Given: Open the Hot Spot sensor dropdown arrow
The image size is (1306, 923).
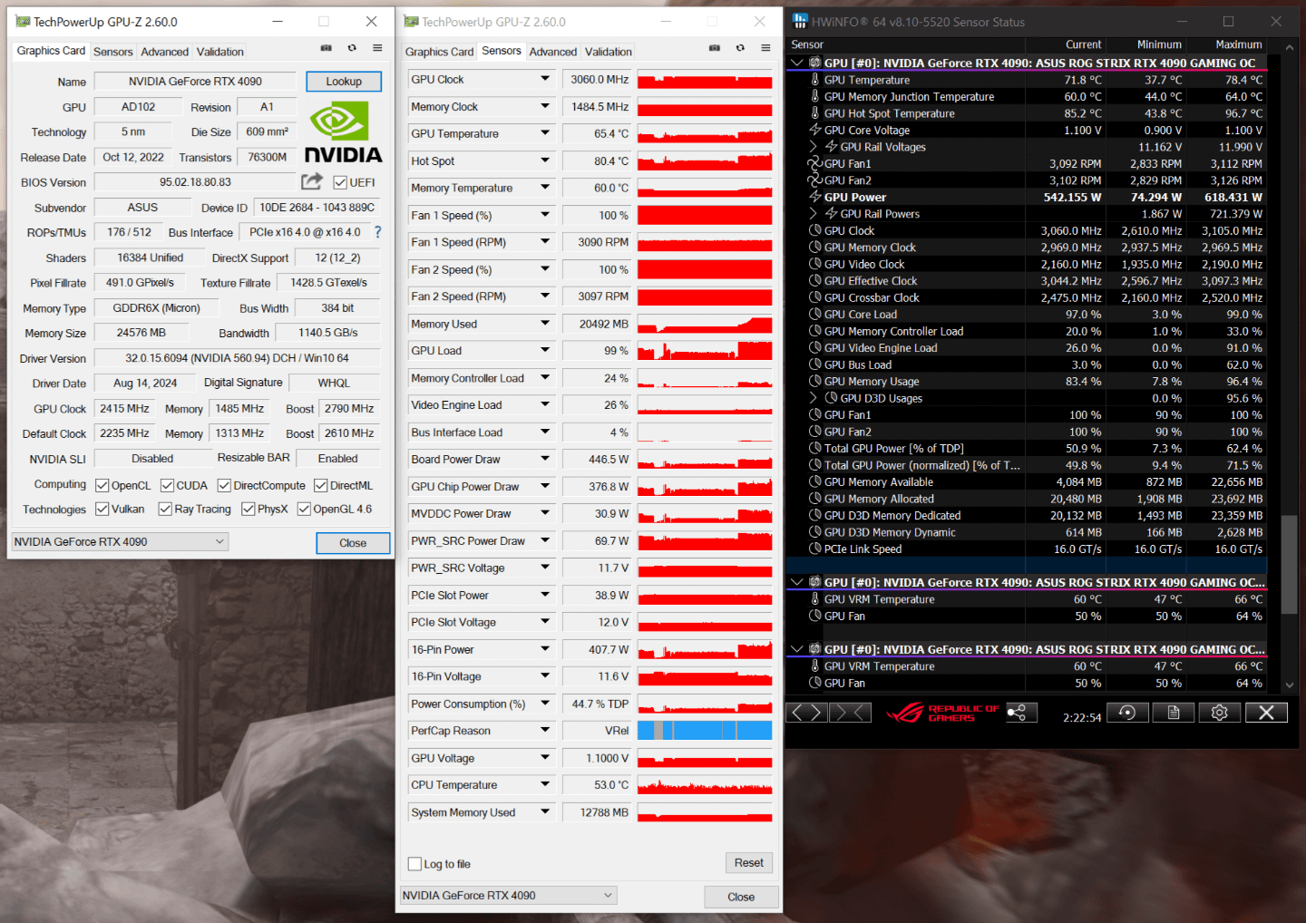Looking at the screenshot, I should (545, 160).
